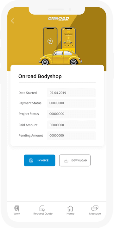
Task: Click the Payment Status label
Action: pos(30,103)
